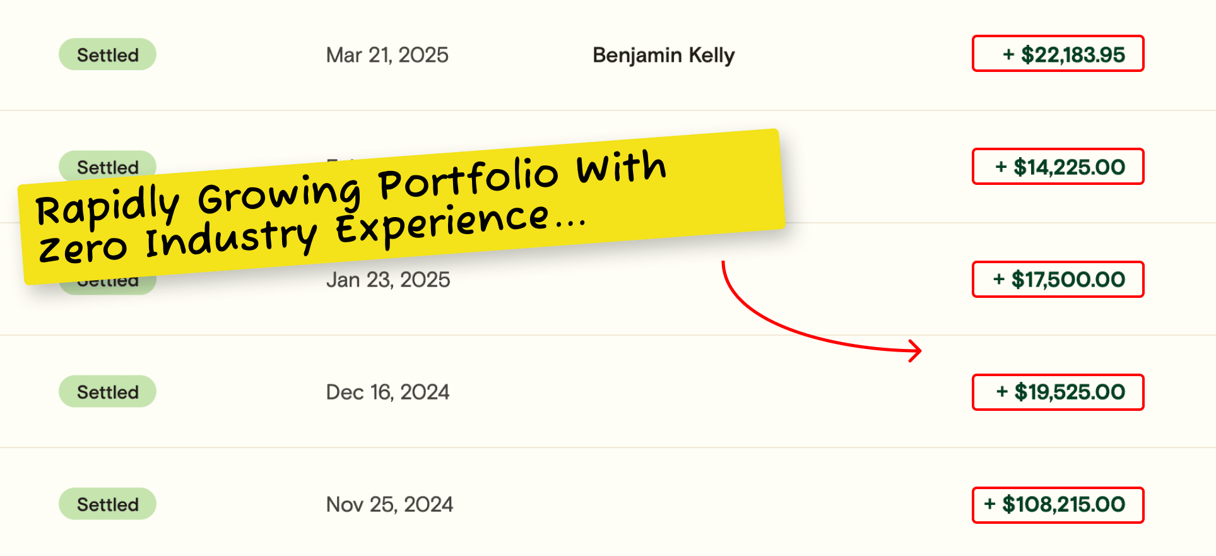This screenshot has height=556, width=1216.
Task: Click the Settled badge for Dec 16, 2024
Action: click(107, 392)
